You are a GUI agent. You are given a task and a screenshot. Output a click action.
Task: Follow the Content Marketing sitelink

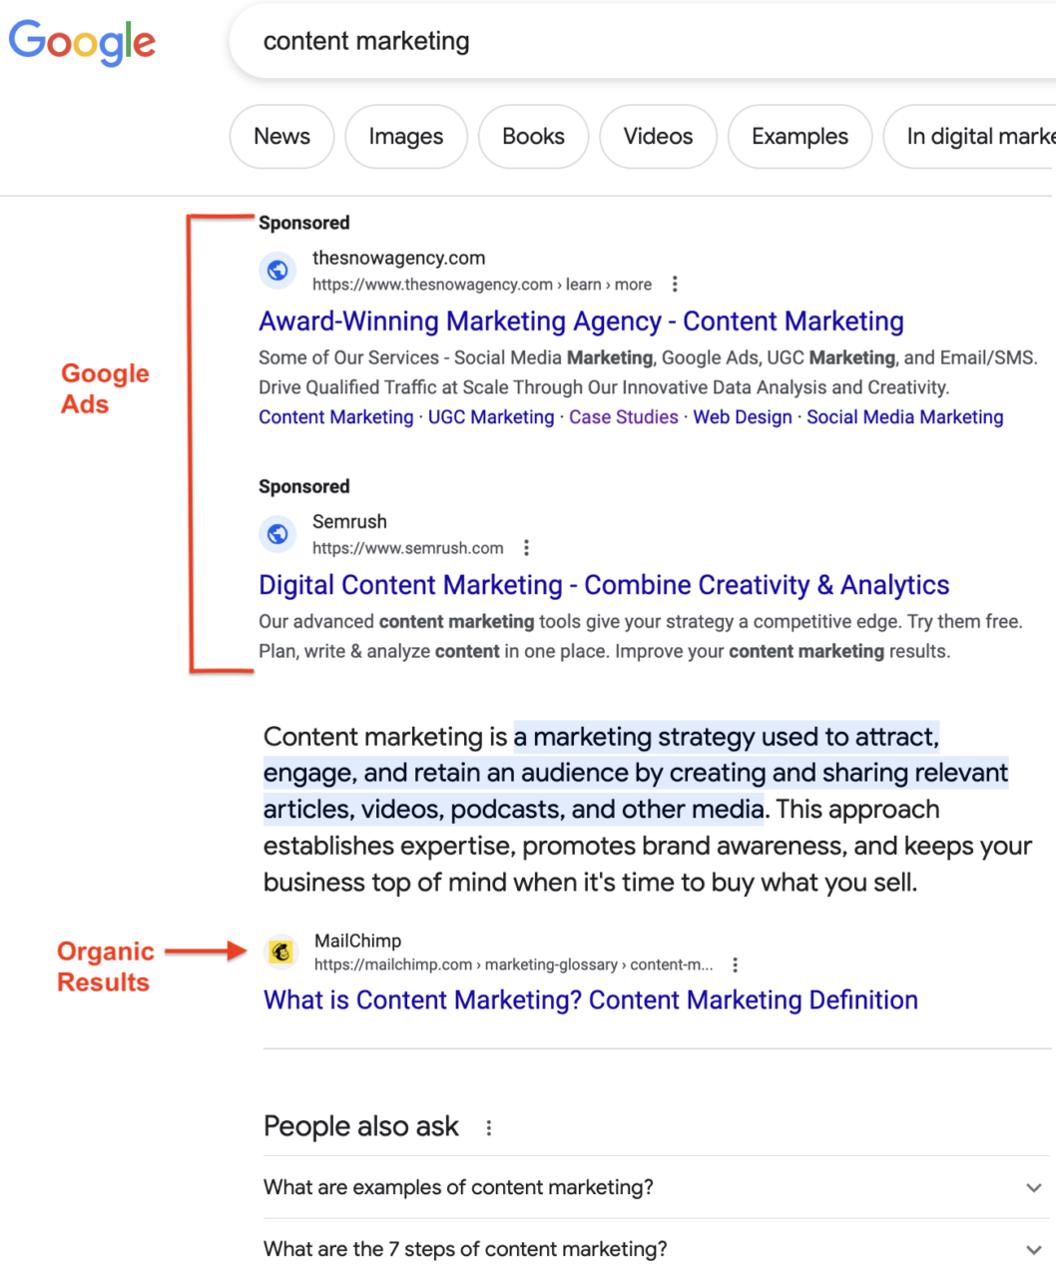coord(335,417)
